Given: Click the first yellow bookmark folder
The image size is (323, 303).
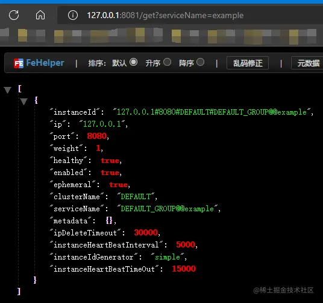Looking at the screenshot, I should (22, 36).
